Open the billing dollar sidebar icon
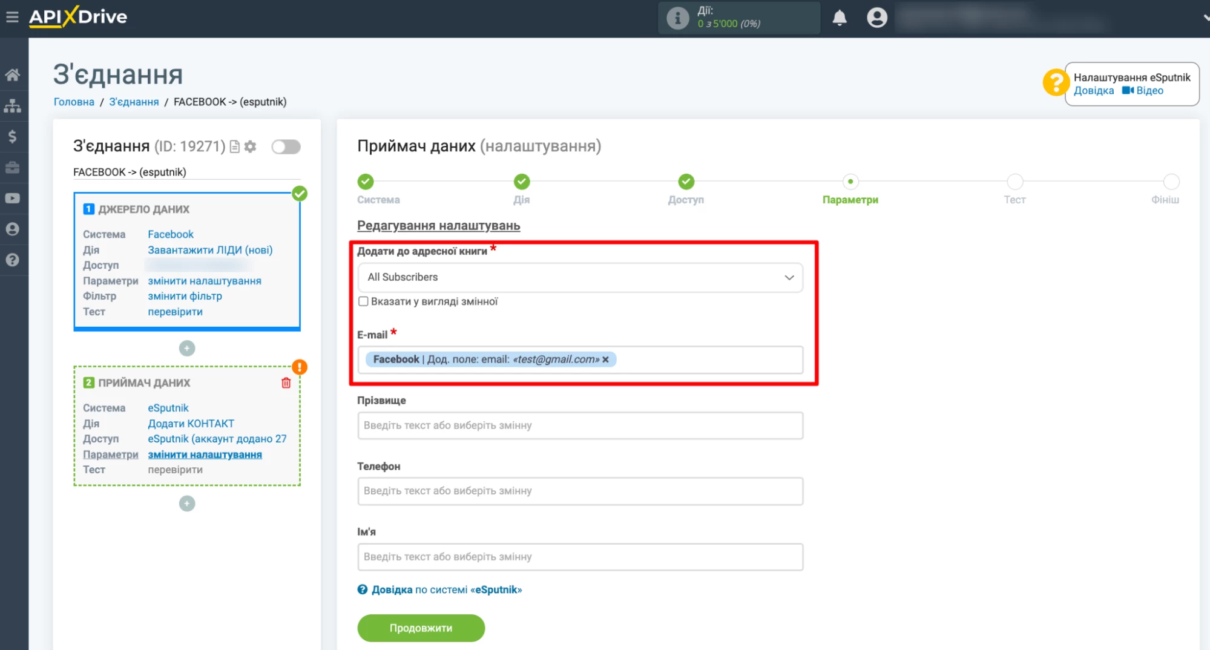The image size is (1210, 650). point(13,137)
